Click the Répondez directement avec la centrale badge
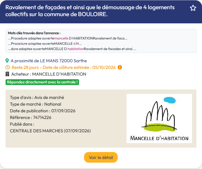 [42, 82]
